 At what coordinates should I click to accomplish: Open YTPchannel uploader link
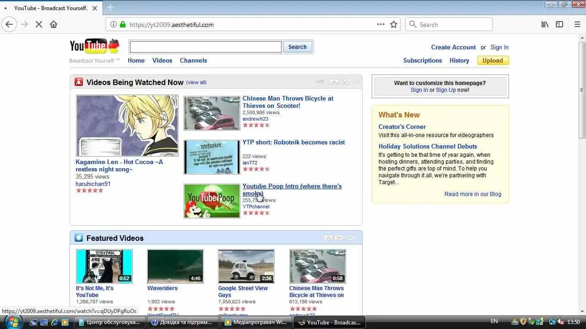pos(256,207)
